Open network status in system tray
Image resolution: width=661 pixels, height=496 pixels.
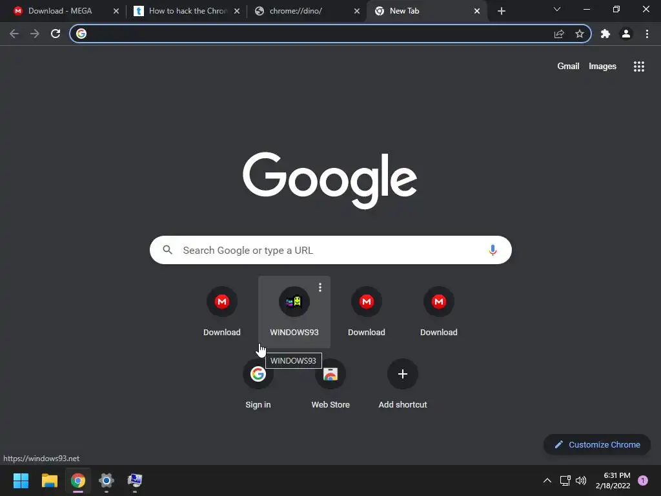(565, 480)
